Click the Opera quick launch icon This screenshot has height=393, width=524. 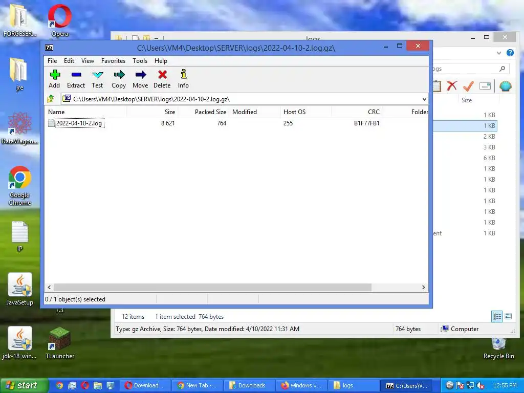point(85,386)
